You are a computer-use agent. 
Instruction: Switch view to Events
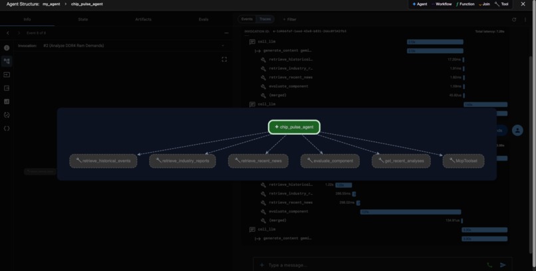247,19
